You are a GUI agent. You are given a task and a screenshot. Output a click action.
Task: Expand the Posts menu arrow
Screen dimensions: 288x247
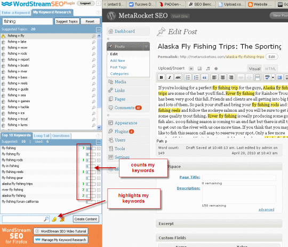point(146,46)
